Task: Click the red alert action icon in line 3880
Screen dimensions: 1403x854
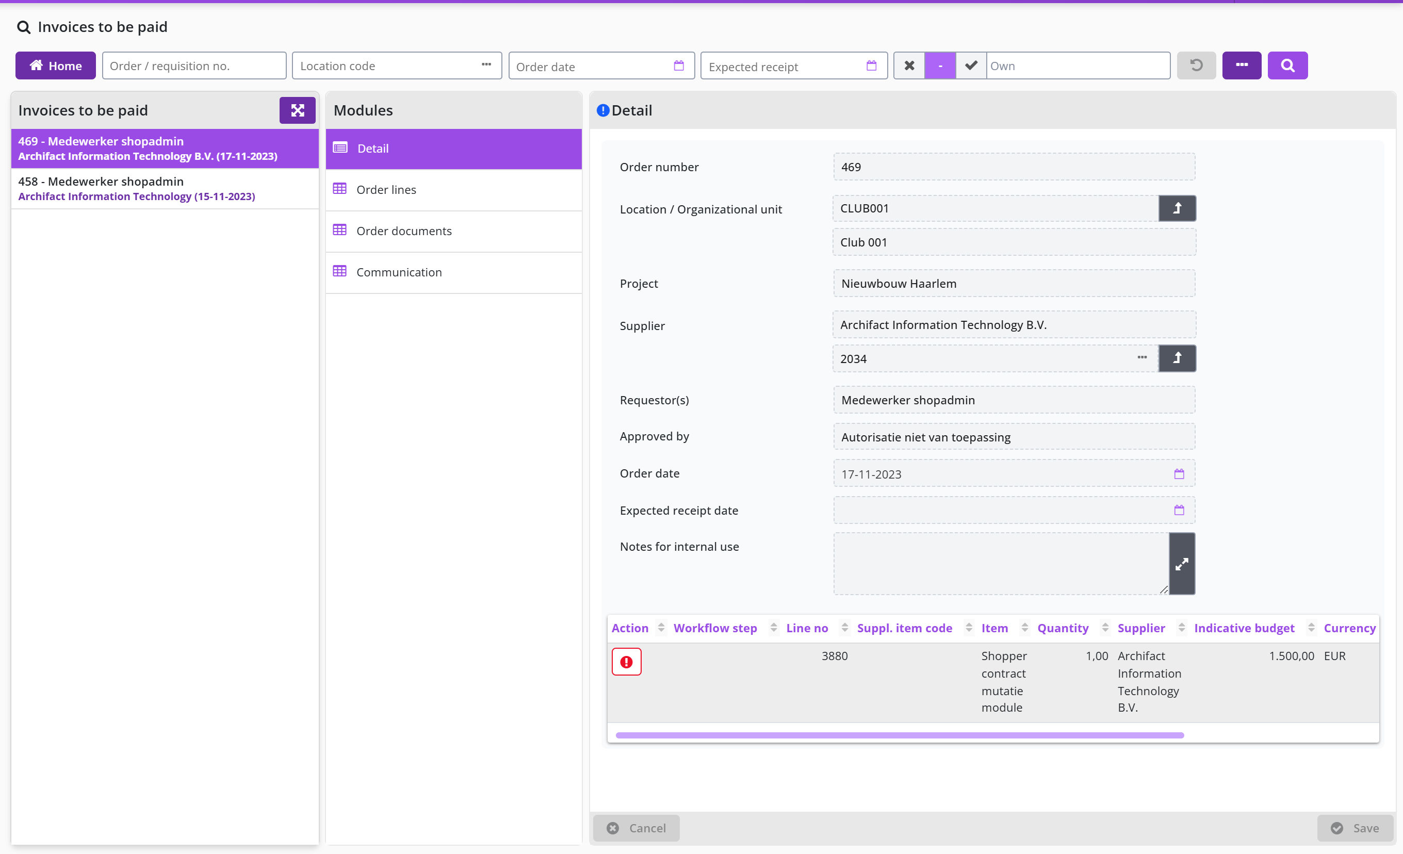Action: (x=626, y=662)
